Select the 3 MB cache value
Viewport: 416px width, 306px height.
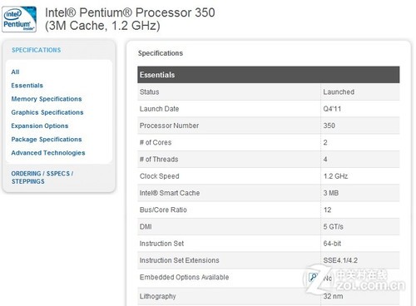[331, 193]
